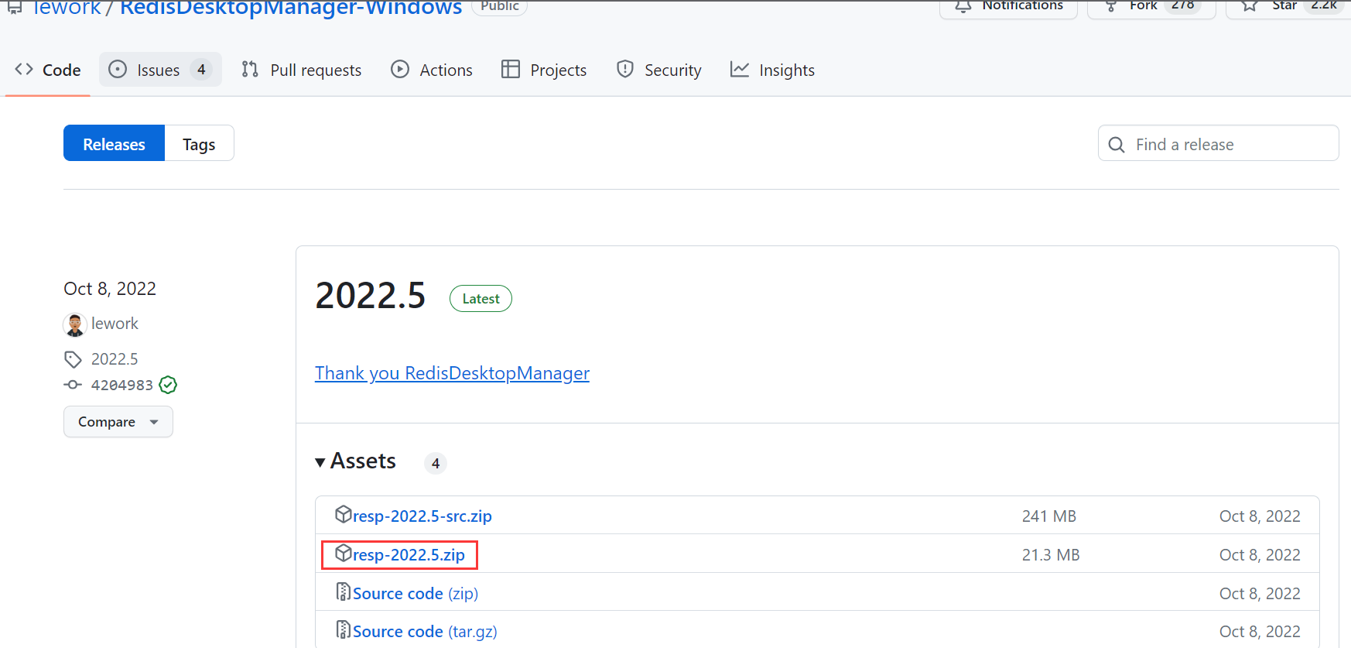Open RedisDesktopManager-Windows repository link
Screen dimensions: 1351x648
point(291,7)
